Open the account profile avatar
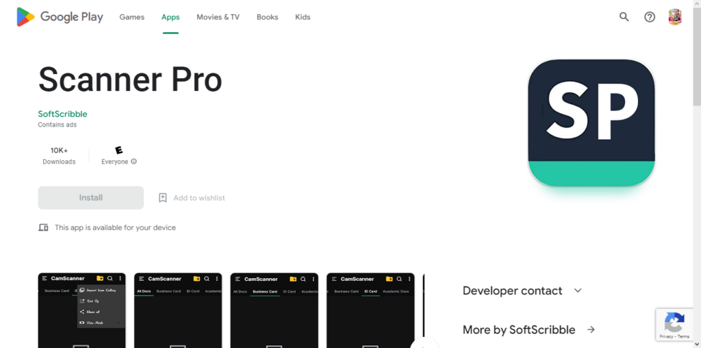This screenshot has height=348, width=701. pos(674,17)
